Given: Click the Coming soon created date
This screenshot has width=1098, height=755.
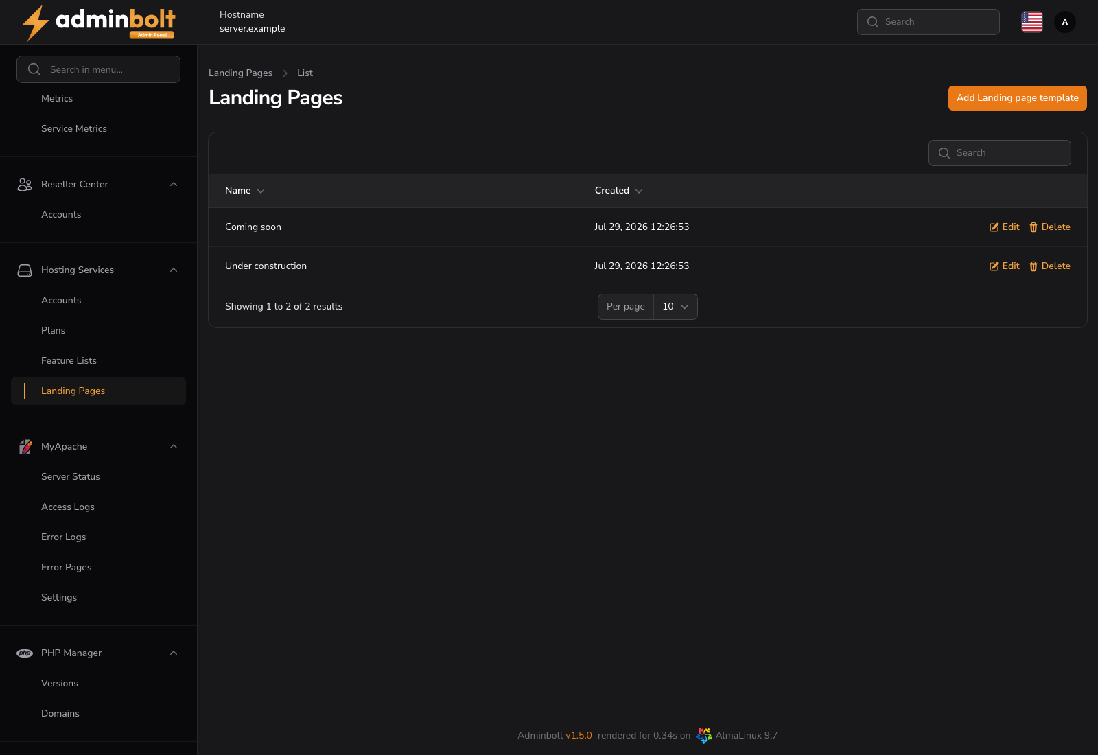Looking at the screenshot, I should coord(642,227).
